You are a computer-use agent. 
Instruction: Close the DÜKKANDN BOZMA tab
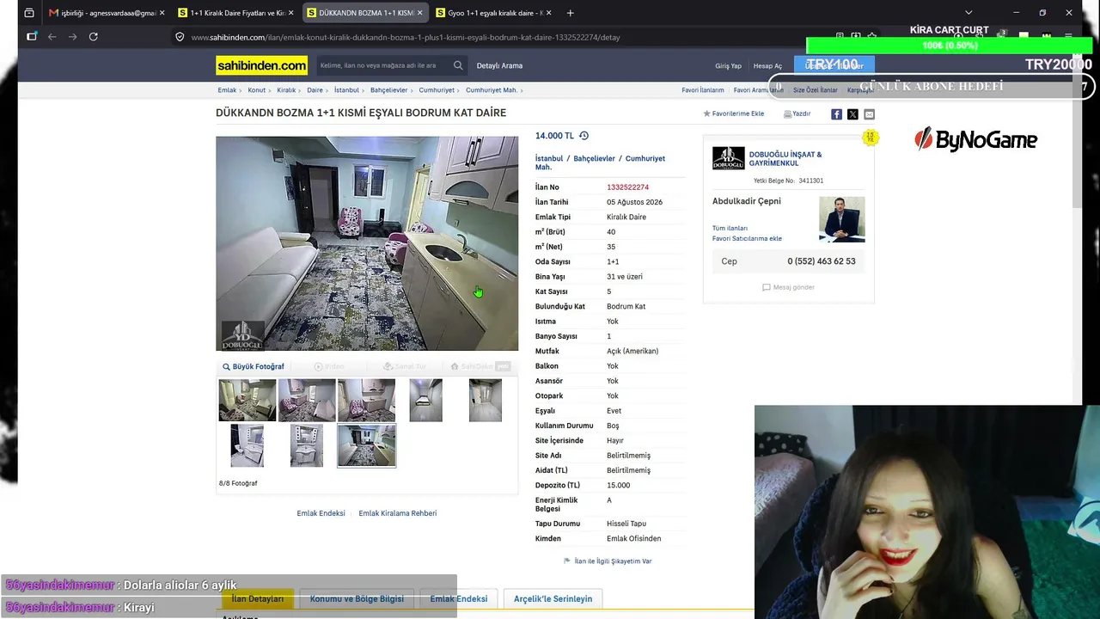coord(419,13)
